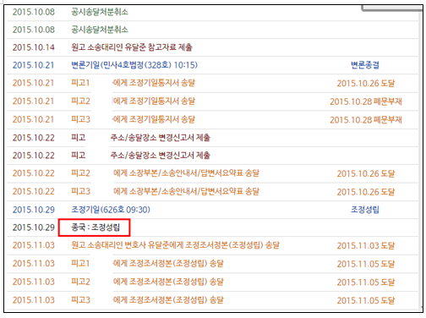This screenshot has width=426, height=318.
Task: Select 원고 소송대리인 변호사 유달준에게 조정조서정본 송달 entry
Action: [175, 245]
